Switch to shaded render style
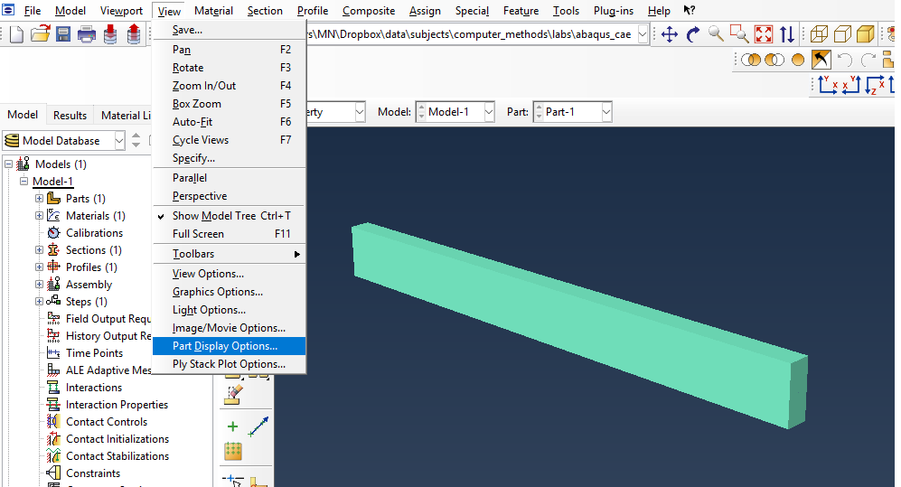 pos(865,34)
